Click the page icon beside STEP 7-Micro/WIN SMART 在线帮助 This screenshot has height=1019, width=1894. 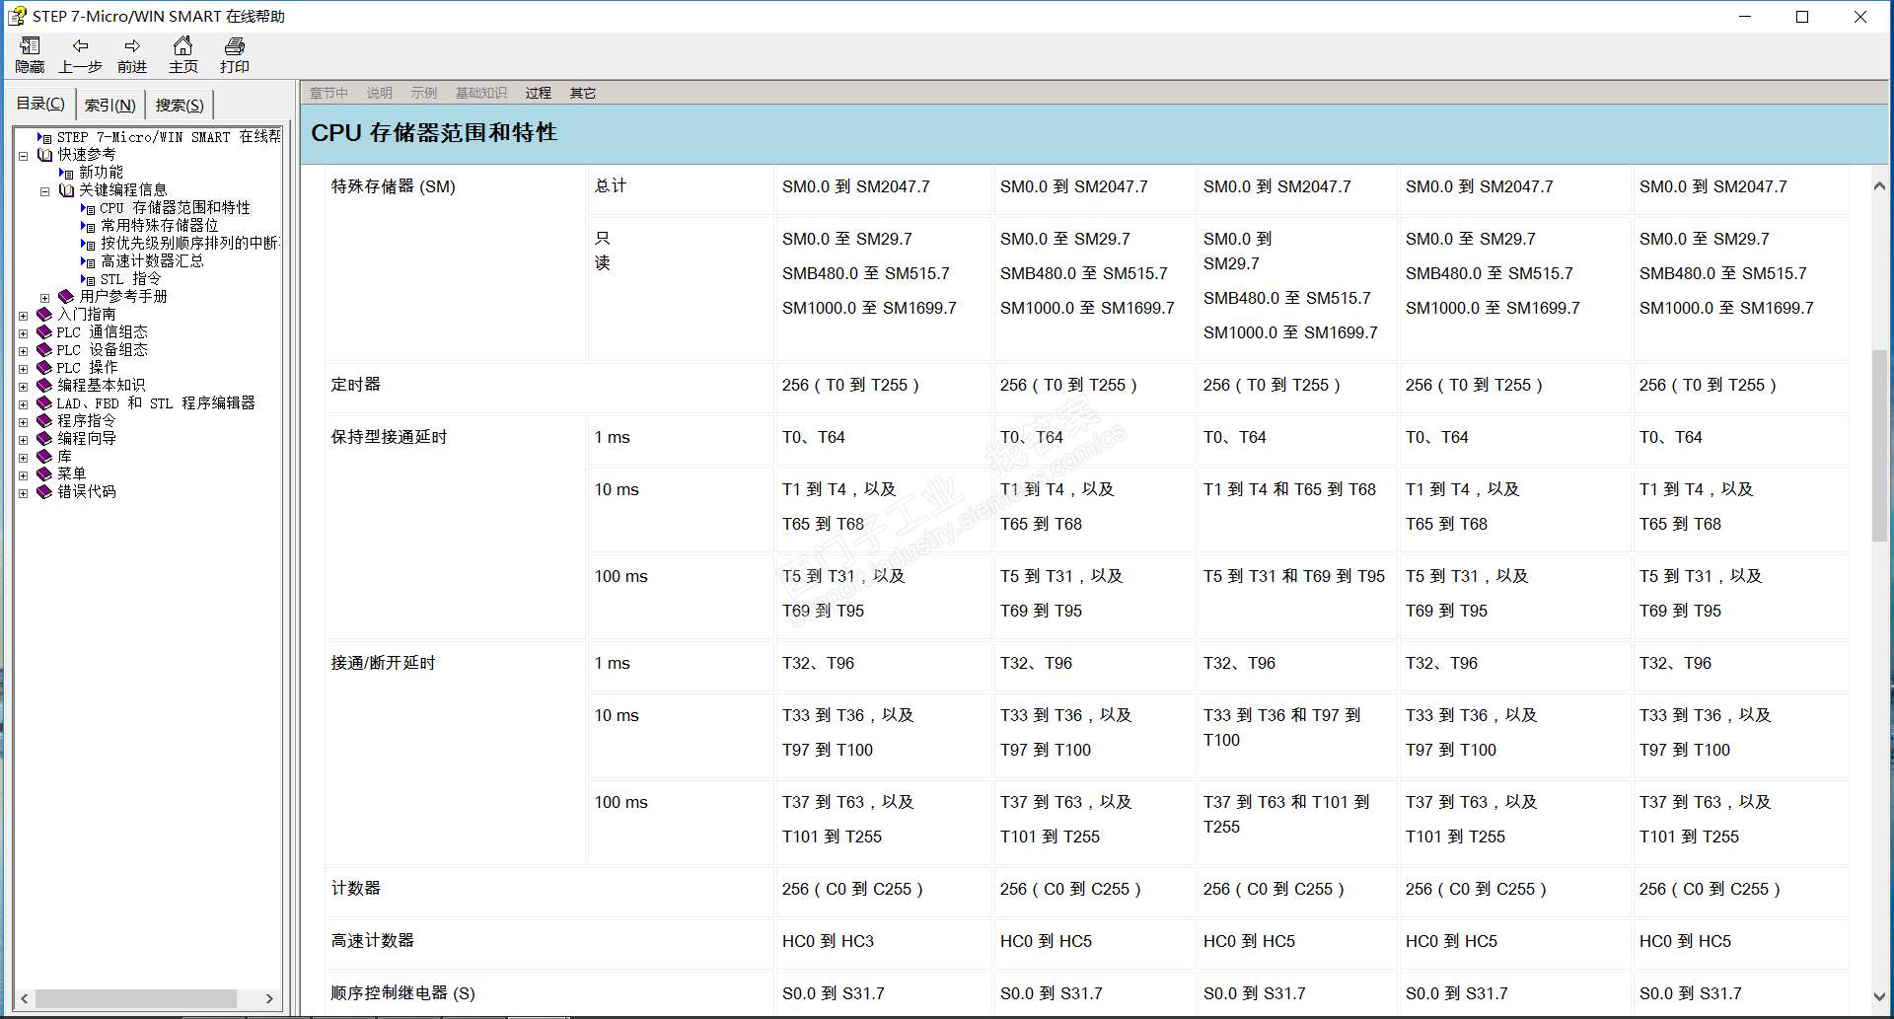pyautogui.click(x=44, y=137)
